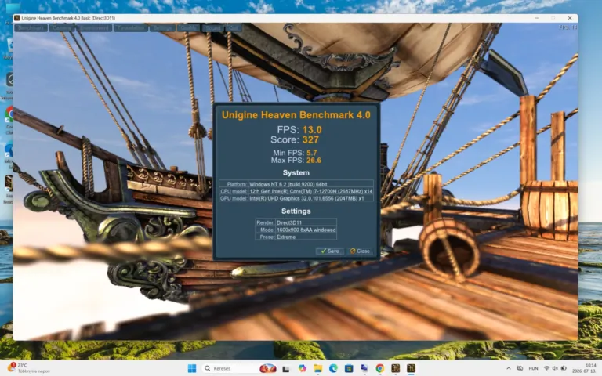Click the Max FPS: 26.6 value
This screenshot has height=376, width=602.
click(x=296, y=161)
